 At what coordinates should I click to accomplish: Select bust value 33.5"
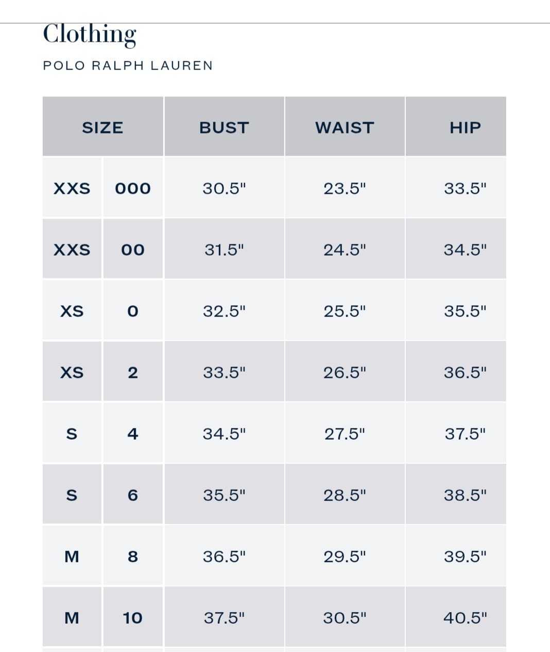tap(224, 372)
